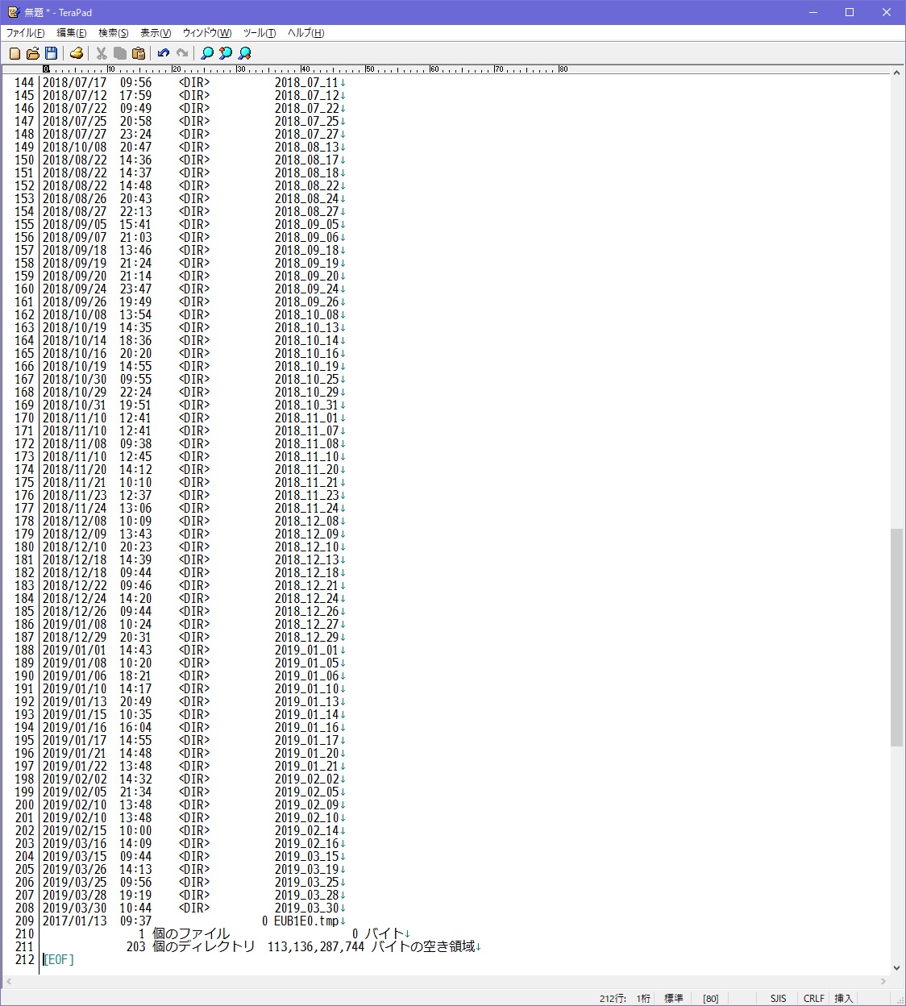Search downward with magnifier down-arrow icon
The height and width of the screenshot is (1006, 906).
[244, 53]
